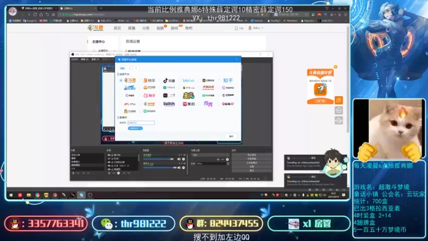
Task: Open Douyu site 视频 nav item
Action: tap(160, 28)
